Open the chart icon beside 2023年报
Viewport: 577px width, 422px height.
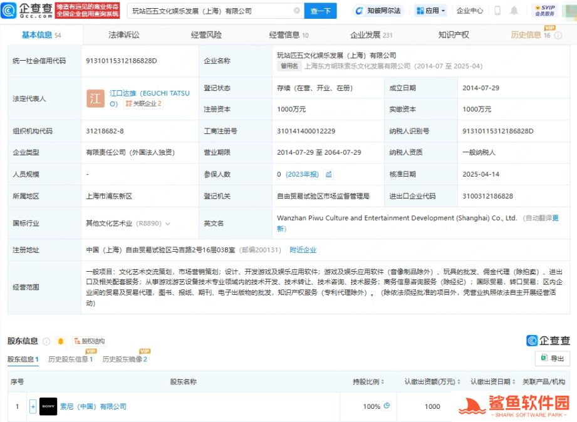click(x=329, y=174)
